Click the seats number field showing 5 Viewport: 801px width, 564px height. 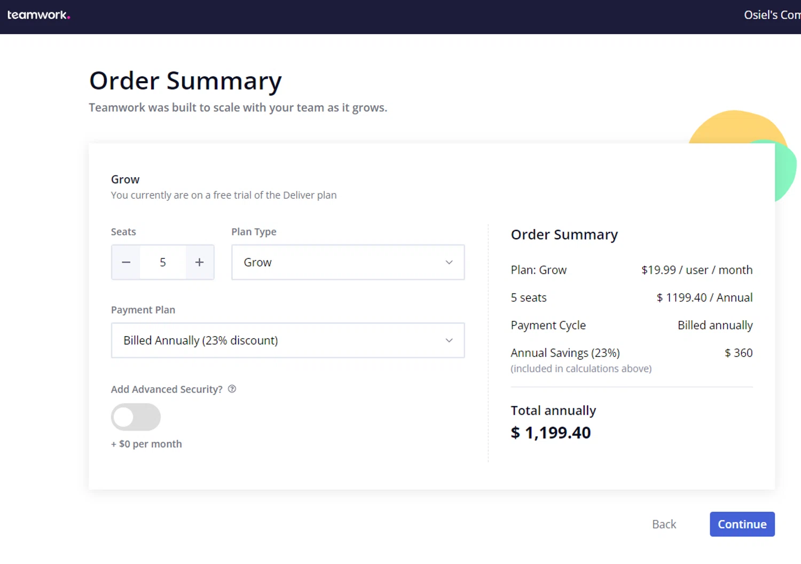163,262
